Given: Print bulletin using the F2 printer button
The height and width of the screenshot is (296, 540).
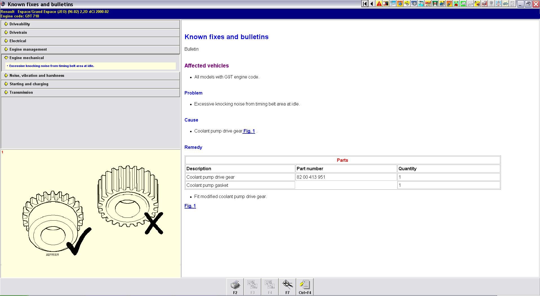Looking at the screenshot, I should (x=235, y=287).
